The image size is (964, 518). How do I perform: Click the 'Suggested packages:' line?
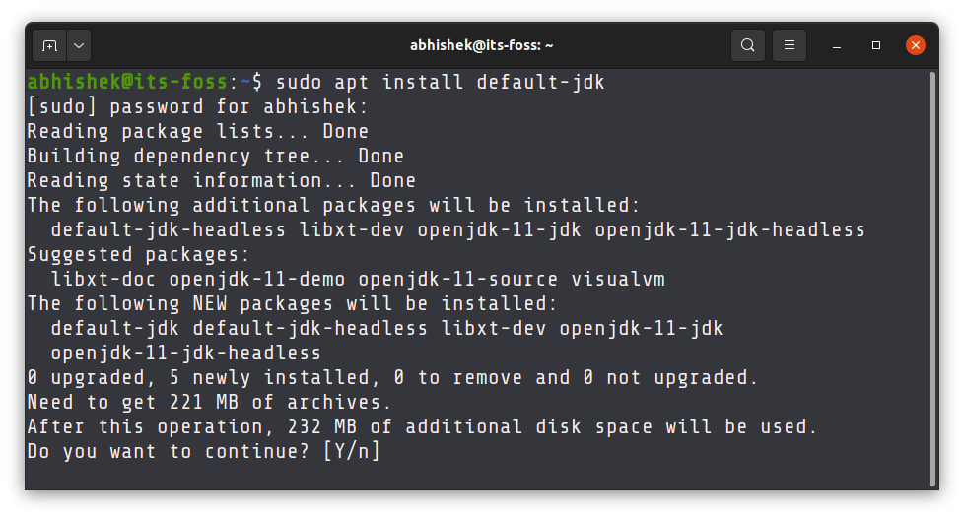[139, 255]
